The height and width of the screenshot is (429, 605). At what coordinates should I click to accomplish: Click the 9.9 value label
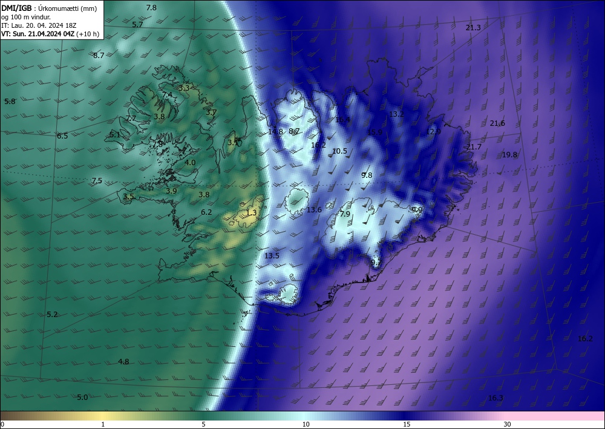tap(417, 210)
